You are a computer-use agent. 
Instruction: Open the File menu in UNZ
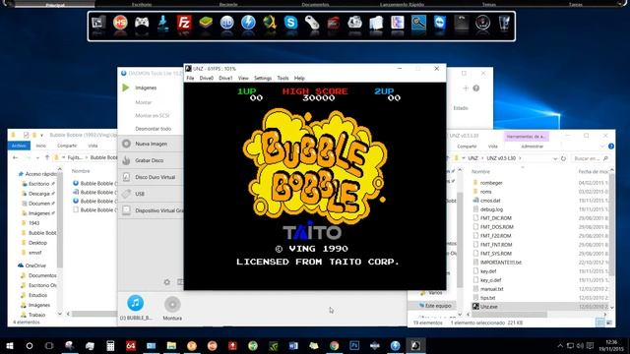point(190,79)
